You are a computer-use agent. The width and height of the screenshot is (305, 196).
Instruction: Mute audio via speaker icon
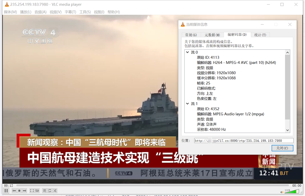pos(282,192)
